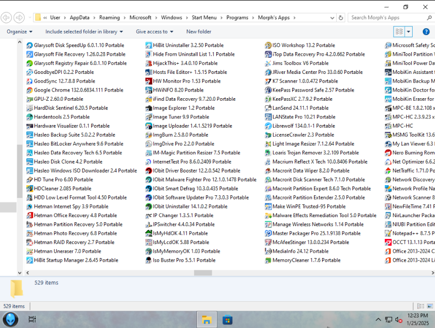Click the HW Monitor Pro 1.53 icon

pos(149,81)
